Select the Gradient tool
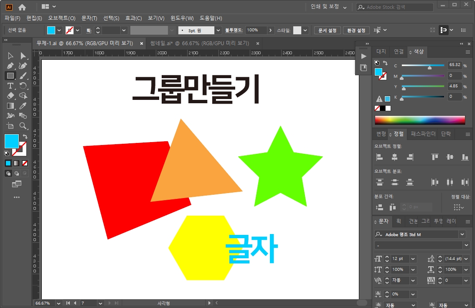 [10, 106]
